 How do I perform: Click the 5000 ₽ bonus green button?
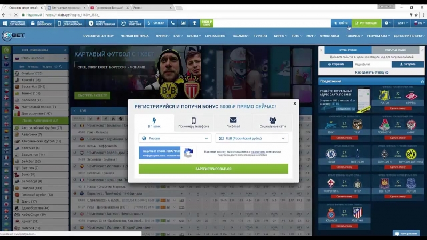point(207,23)
